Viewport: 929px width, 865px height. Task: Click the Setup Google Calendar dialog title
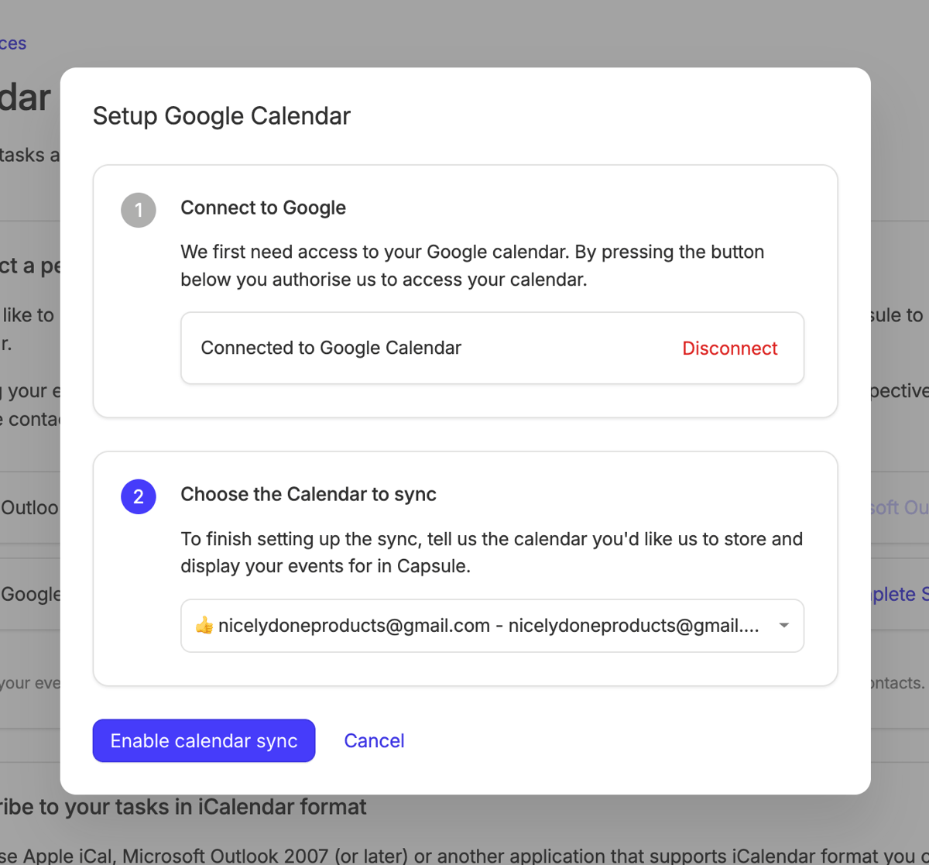point(221,115)
